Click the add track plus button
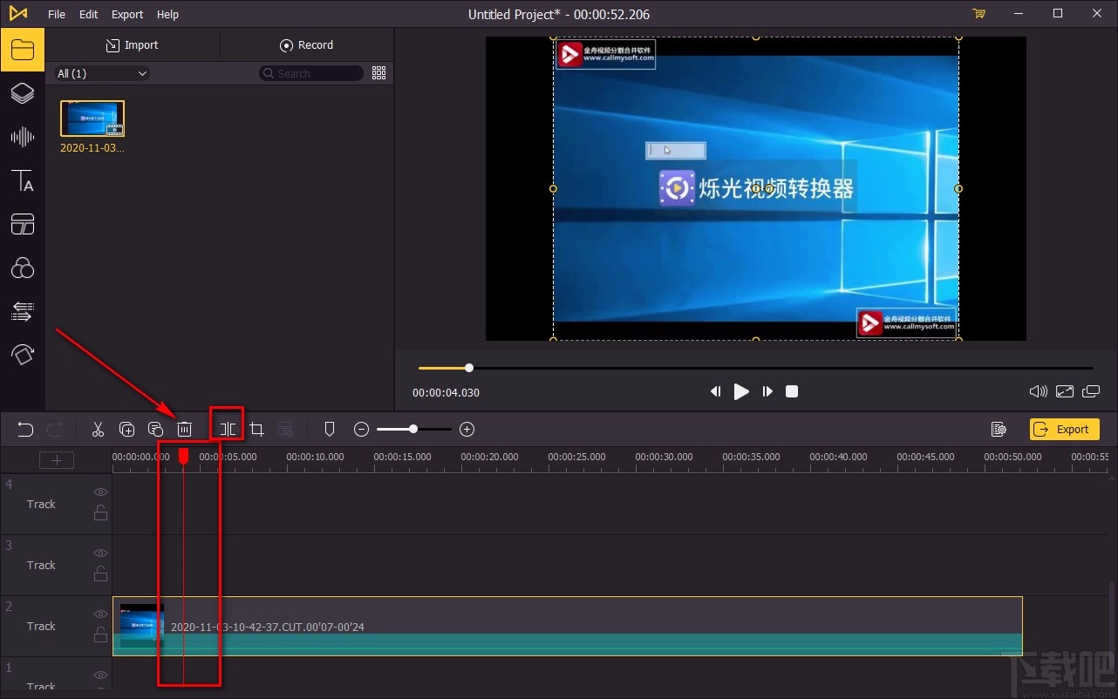1118x699 pixels. point(57,460)
